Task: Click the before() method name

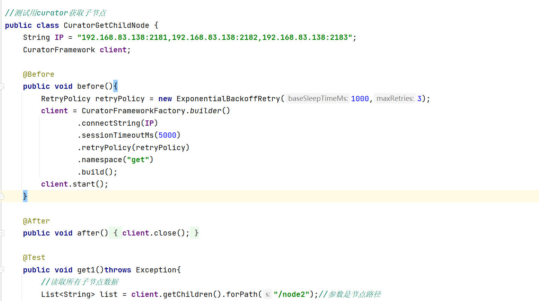Action: pos(91,86)
